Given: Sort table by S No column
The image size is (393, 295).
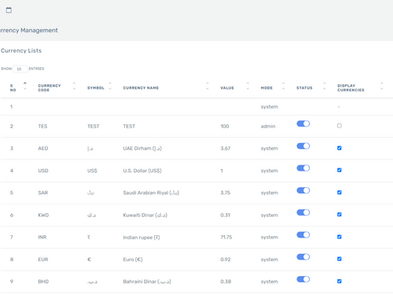Looking at the screenshot, I should click(x=25, y=86).
